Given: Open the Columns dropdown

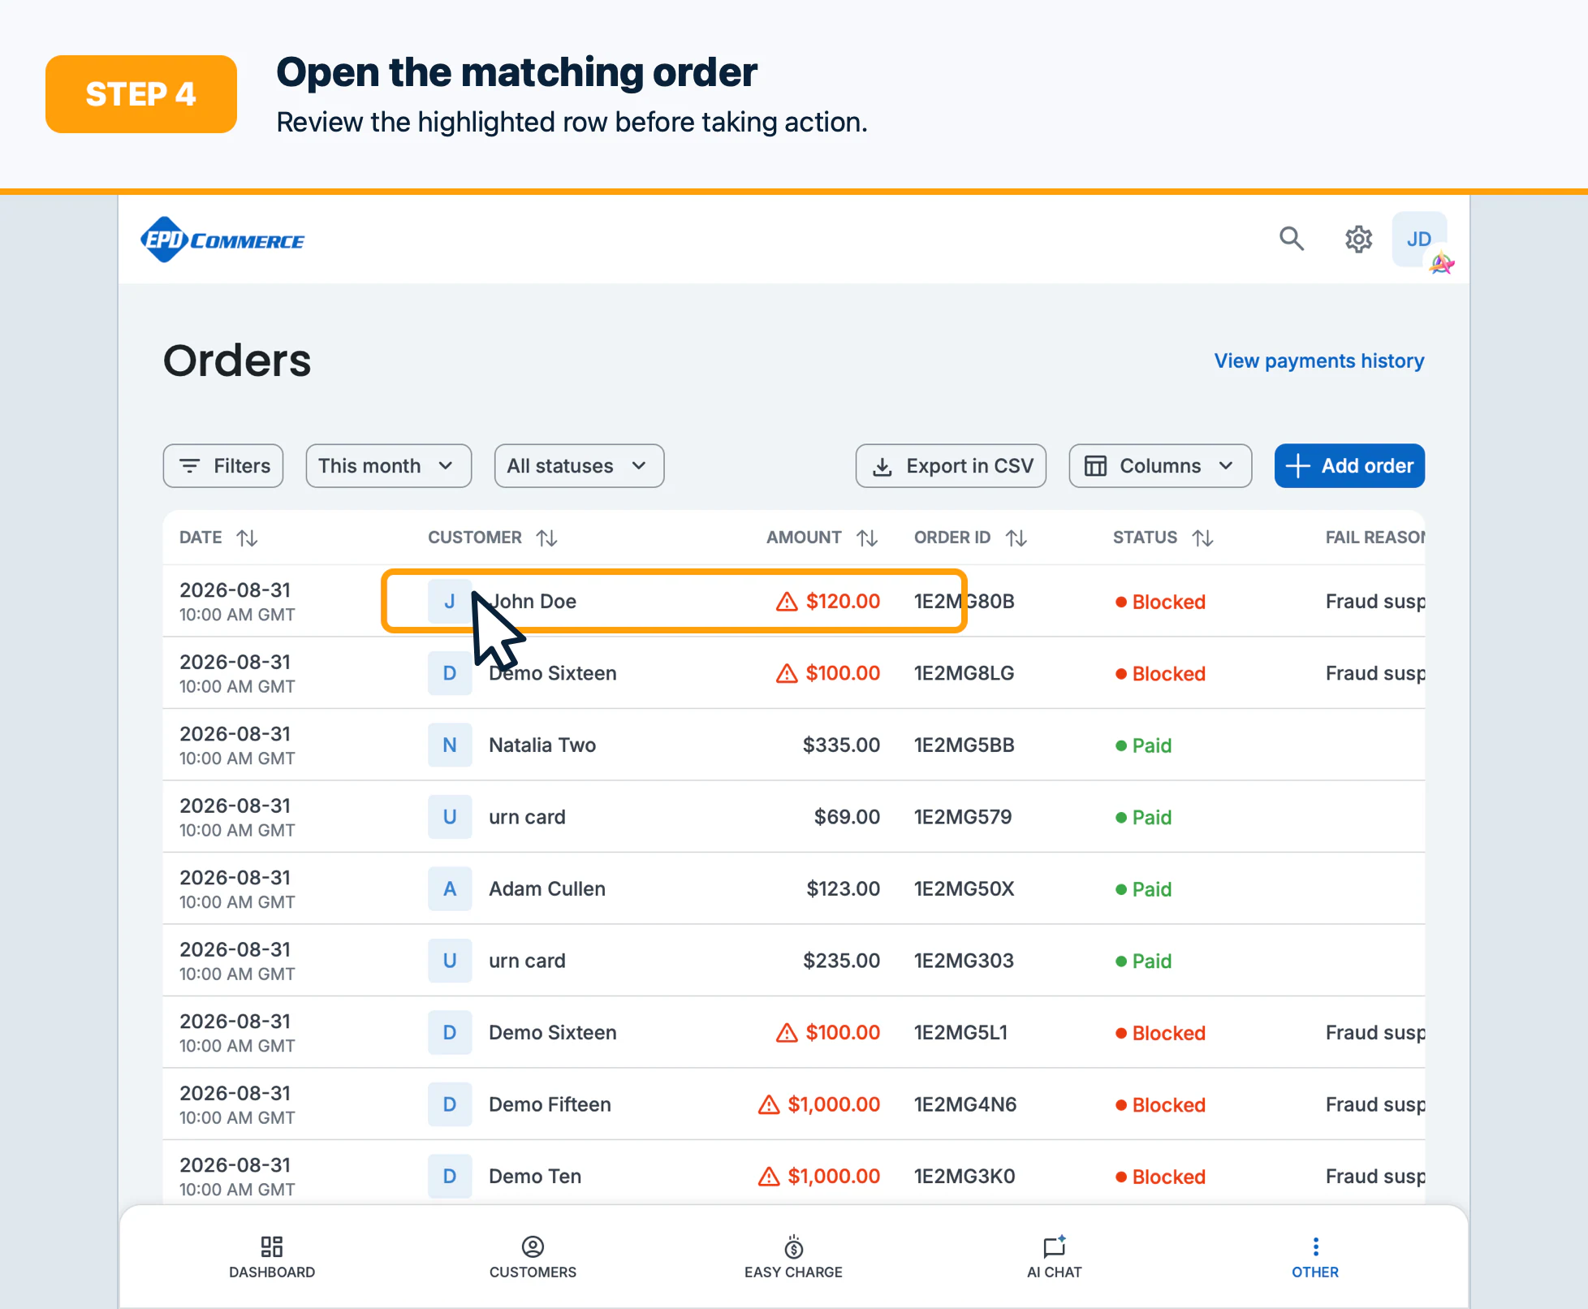Looking at the screenshot, I should click(1160, 466).
